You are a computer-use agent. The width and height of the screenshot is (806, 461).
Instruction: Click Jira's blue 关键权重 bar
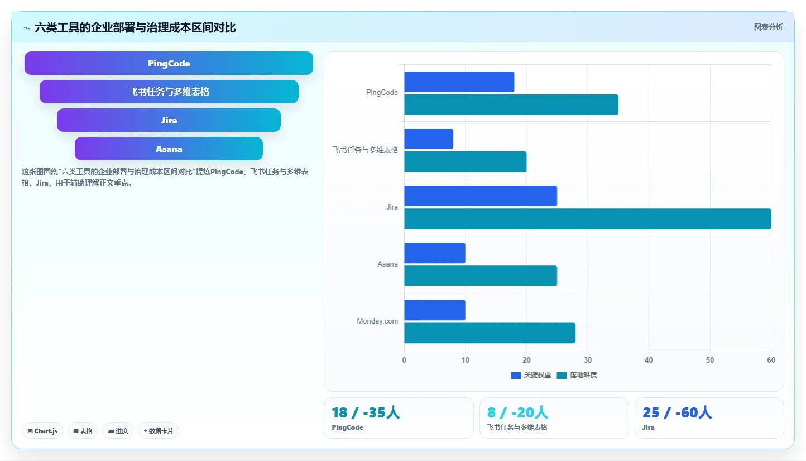480,196
